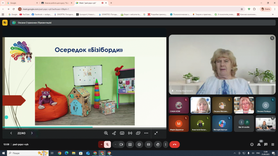278x156 pixels.
Task: Expand audio settings arrow beside microphone
Action: [101, 145]
